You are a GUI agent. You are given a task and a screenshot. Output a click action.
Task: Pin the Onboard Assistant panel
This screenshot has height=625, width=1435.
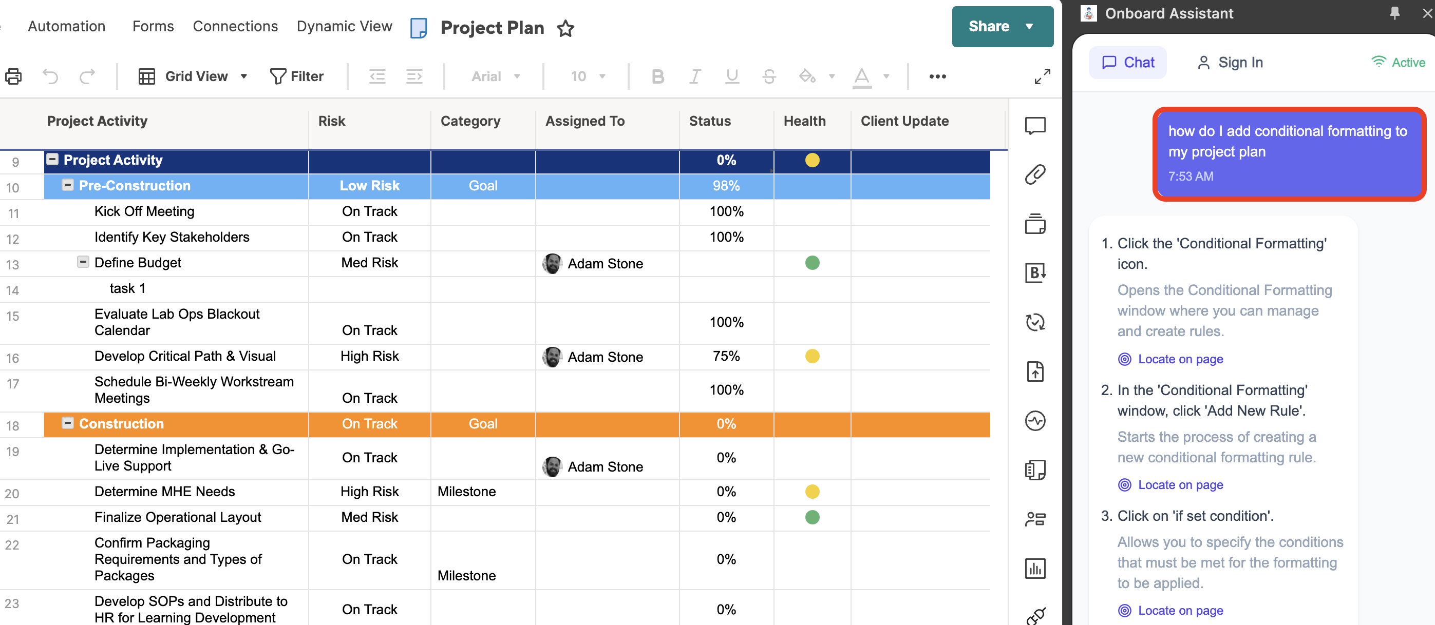(x=1394, y=13)
